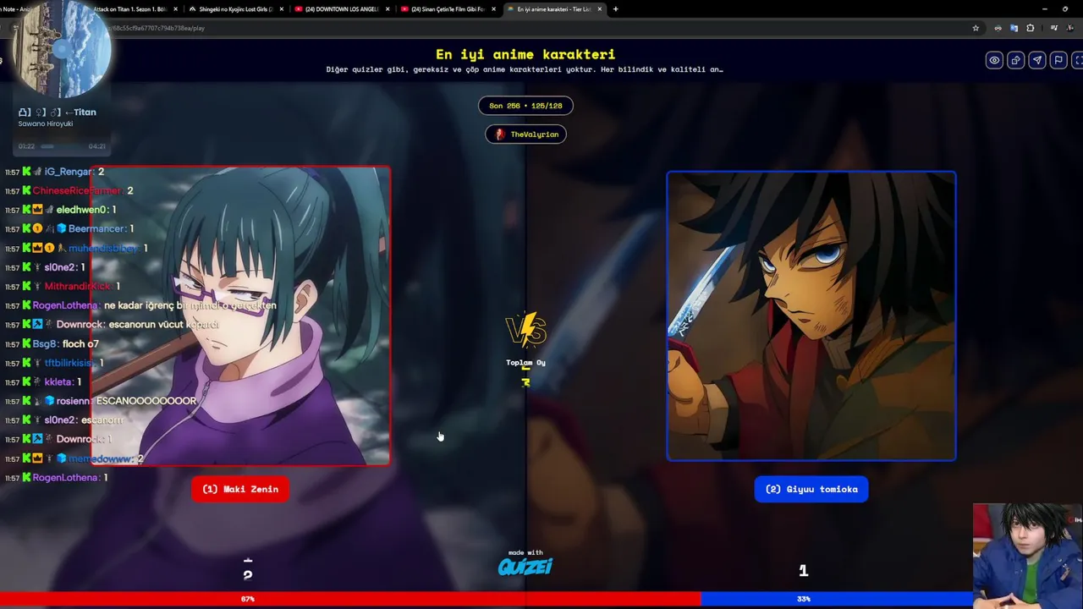This screenshot has height=609, width=1083.
Task: Click the streamer webcam feed
Action: point(1028,557)
